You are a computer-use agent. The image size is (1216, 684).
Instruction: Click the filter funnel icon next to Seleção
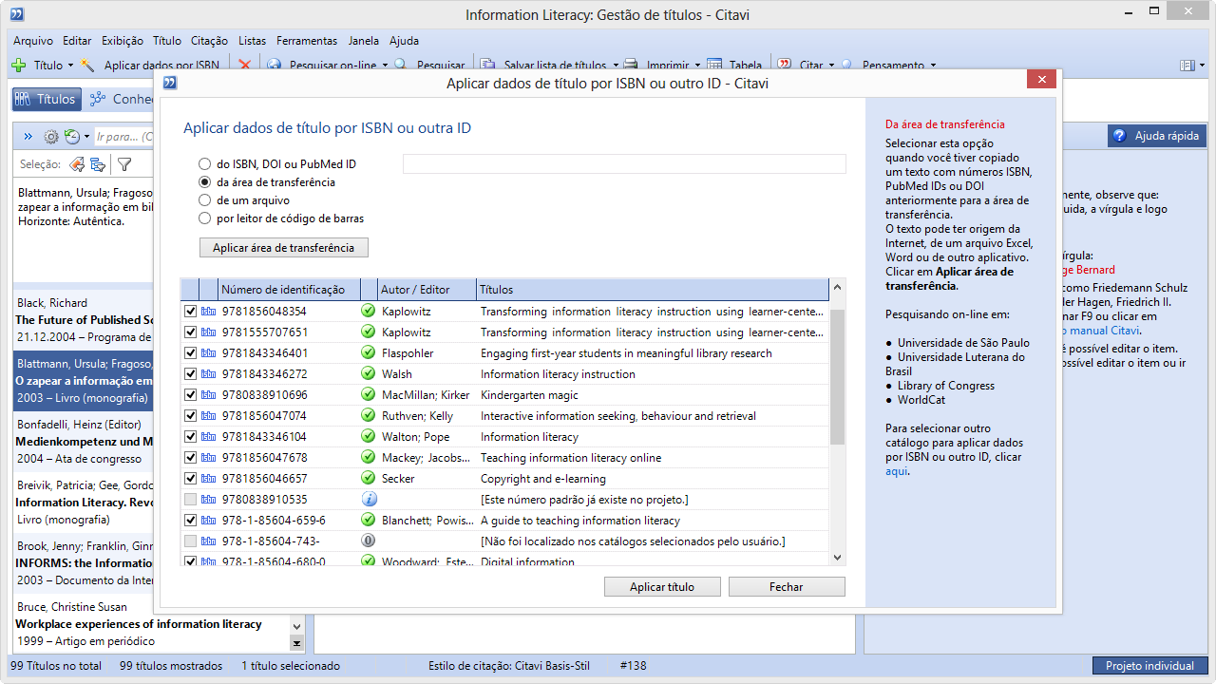point(123,164)
